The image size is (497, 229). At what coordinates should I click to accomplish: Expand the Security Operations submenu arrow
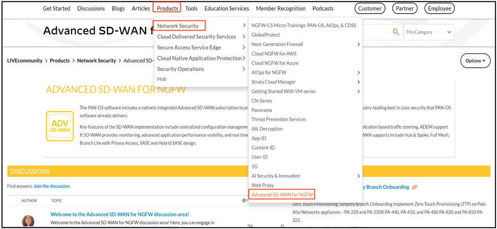(x=244, y=69)
